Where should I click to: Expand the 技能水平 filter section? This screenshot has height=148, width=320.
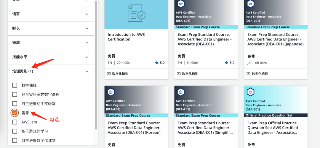[51, 57]
